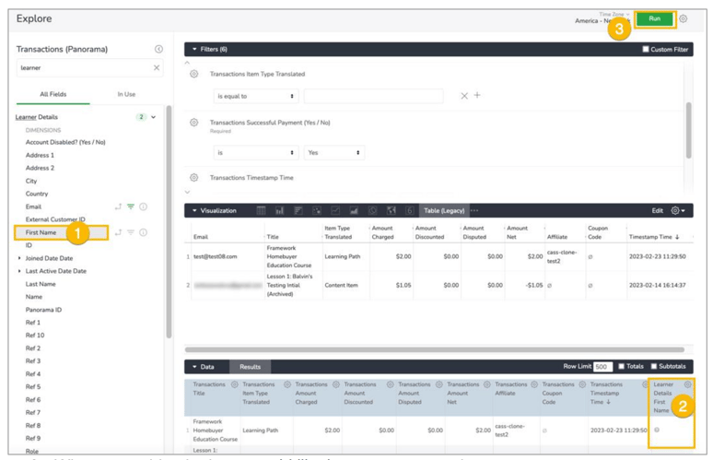Clear the learner search field
Viewport: 713px width, 460px height.
tap(157, 67)
